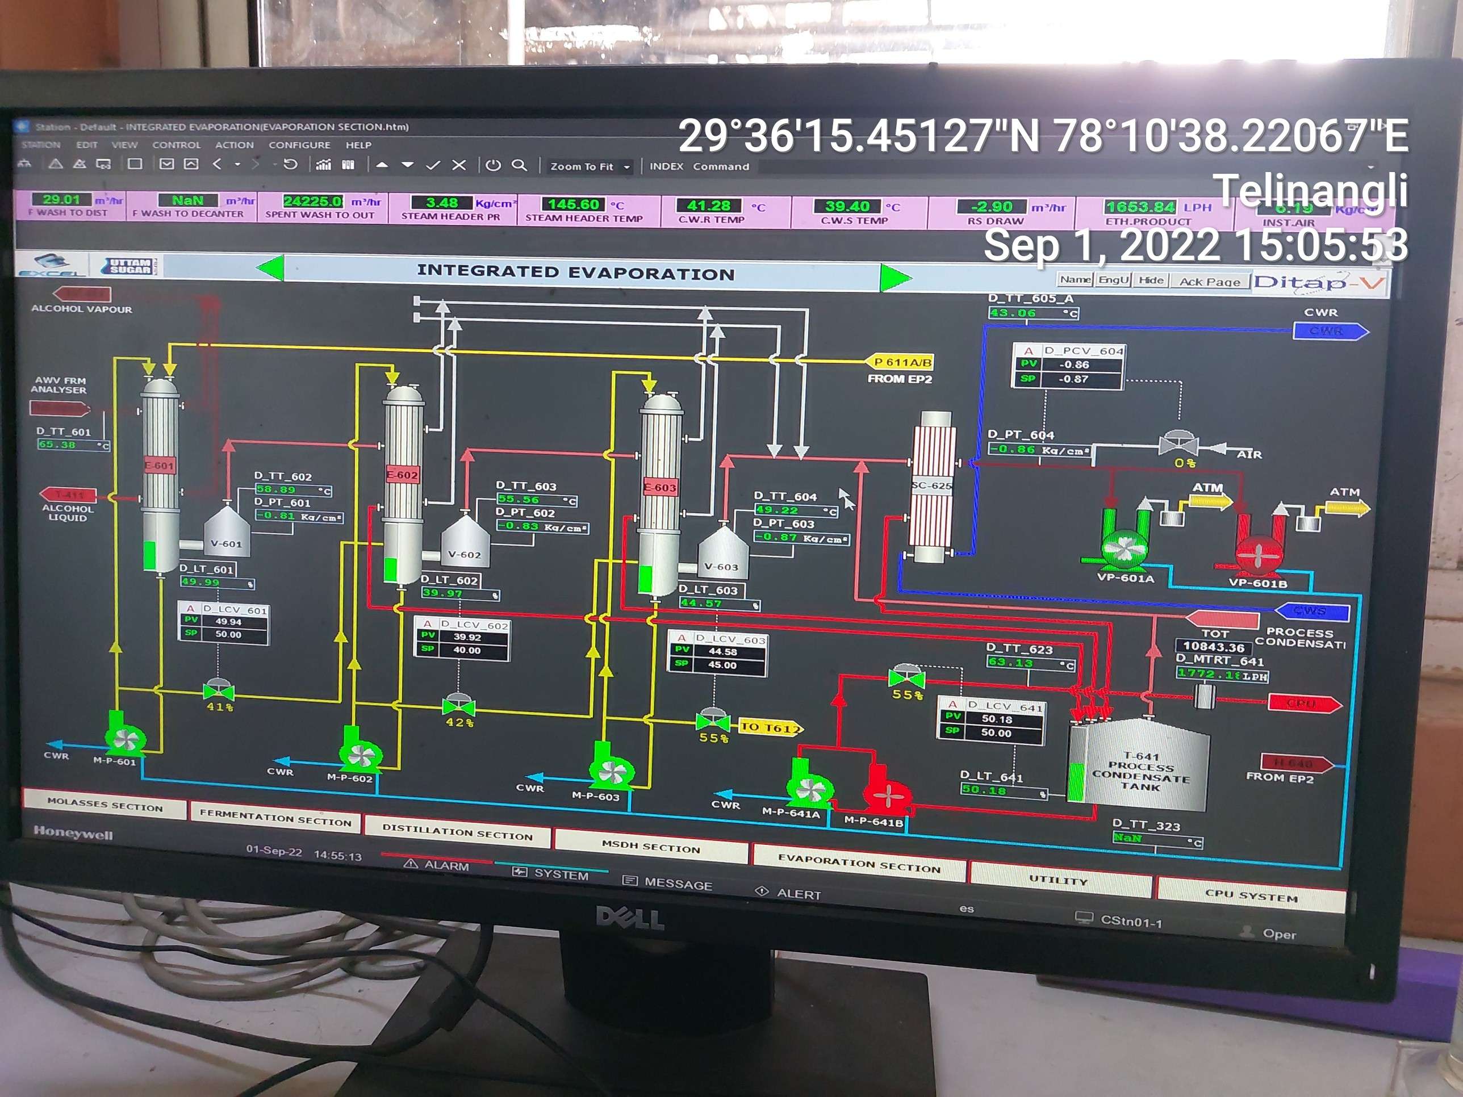Click the page up display icon
Image resolution: width=1463 pixels, height=1097 pixels.
(191, 164)
